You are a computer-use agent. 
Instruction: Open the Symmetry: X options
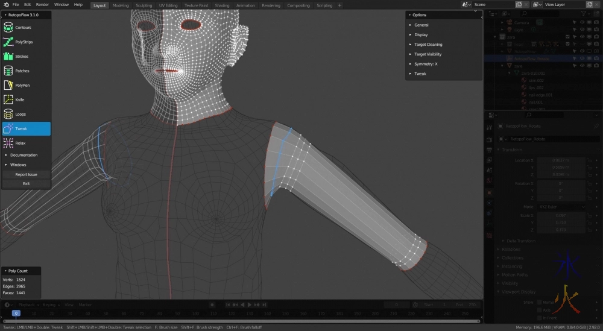(425, 64)
